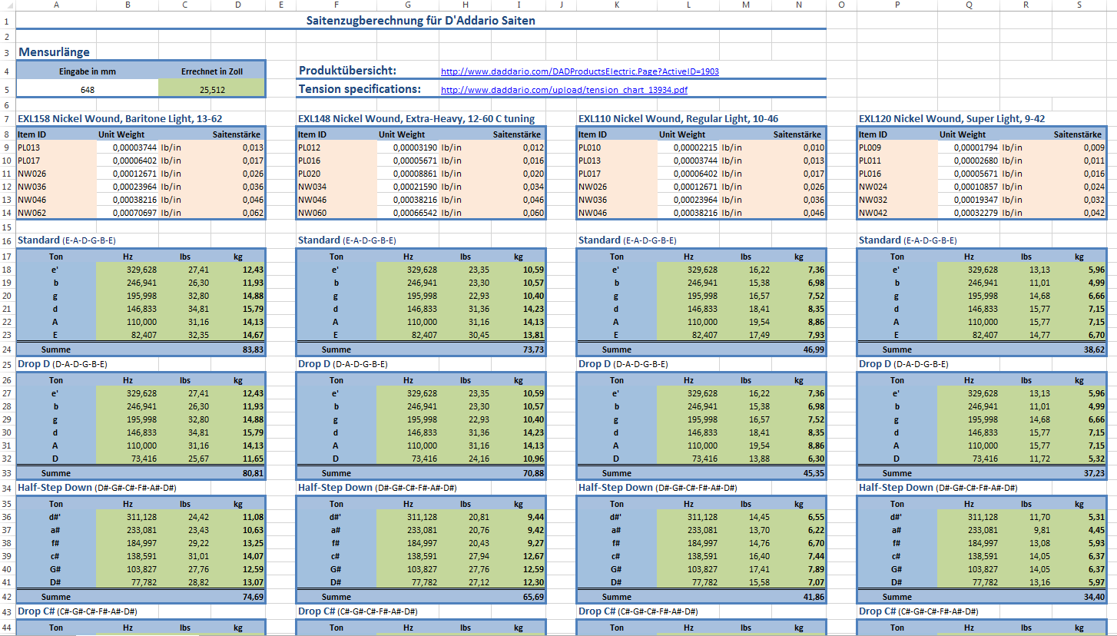Select column O via its header
1117x636 pixels.
pos(842,5)
